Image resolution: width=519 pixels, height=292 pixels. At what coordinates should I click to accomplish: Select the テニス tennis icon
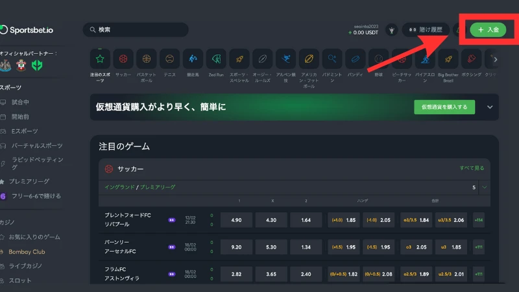point(169,59)
